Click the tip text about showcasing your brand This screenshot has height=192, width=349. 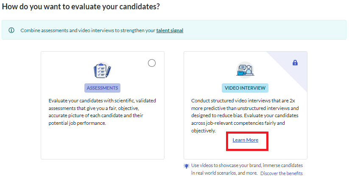[x=247, y=169]
